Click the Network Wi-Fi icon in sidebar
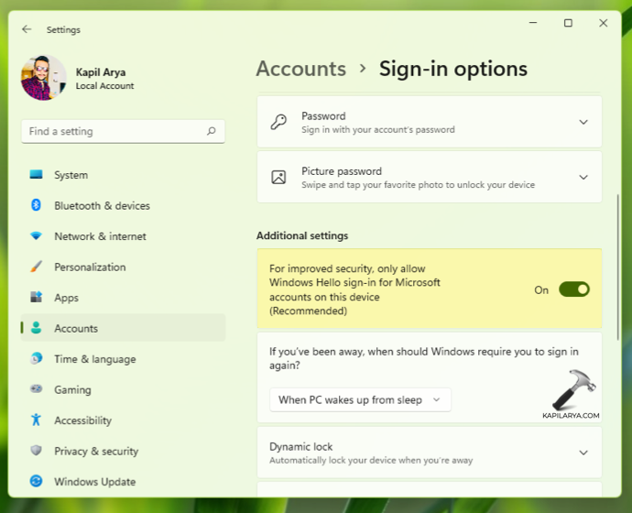Viewport: 632px width, 513px height. [x=36, y=235]
